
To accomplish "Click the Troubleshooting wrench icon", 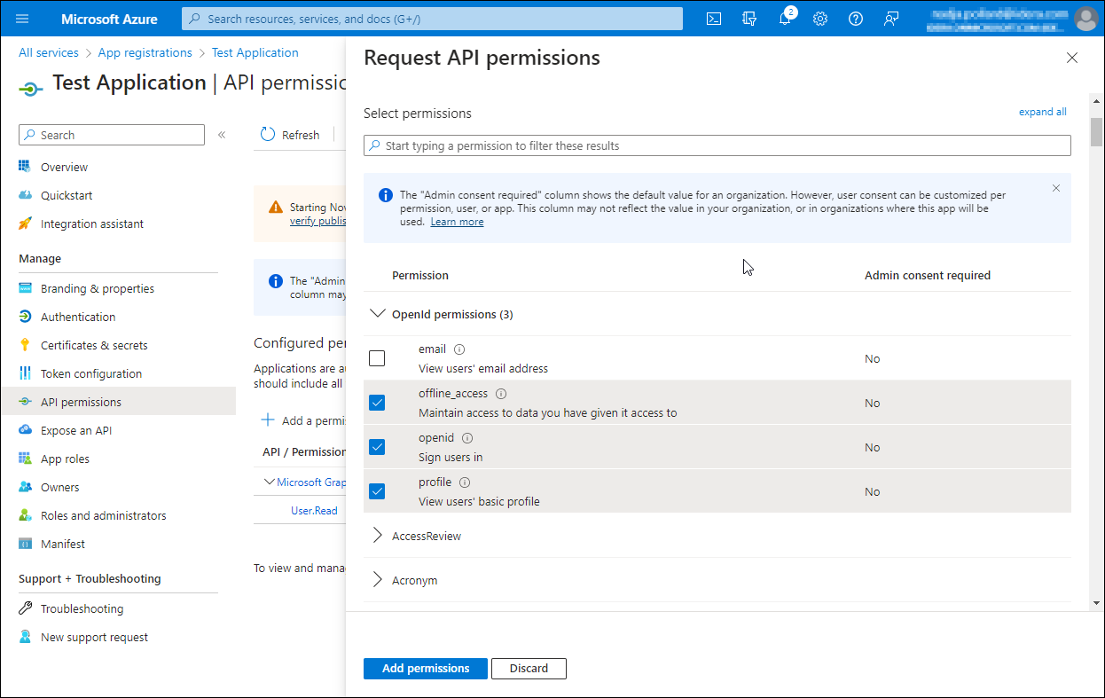I will [x=25, y=608].
